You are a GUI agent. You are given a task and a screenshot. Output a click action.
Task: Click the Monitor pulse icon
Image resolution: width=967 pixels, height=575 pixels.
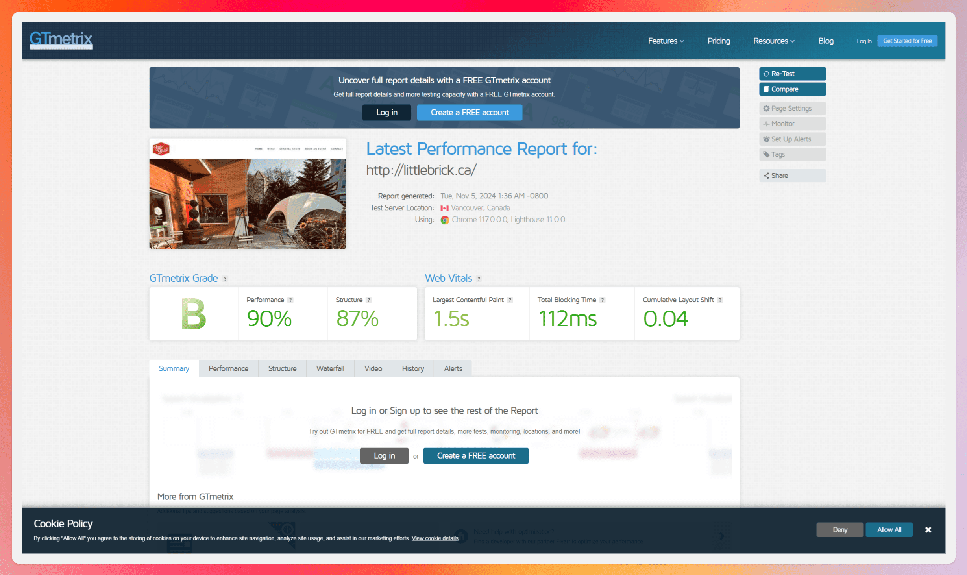coord(766,124)
